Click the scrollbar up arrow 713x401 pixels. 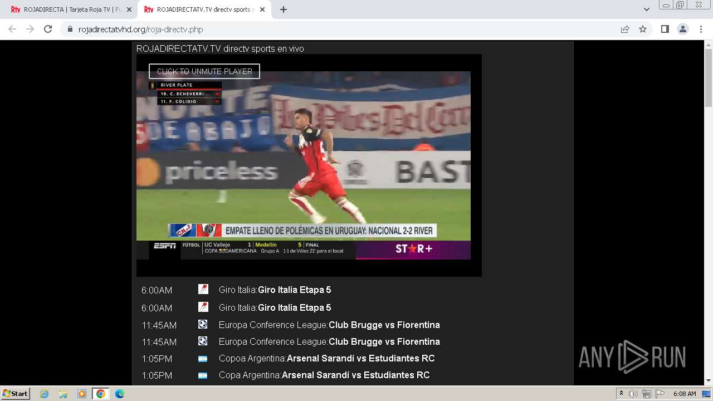709,45
